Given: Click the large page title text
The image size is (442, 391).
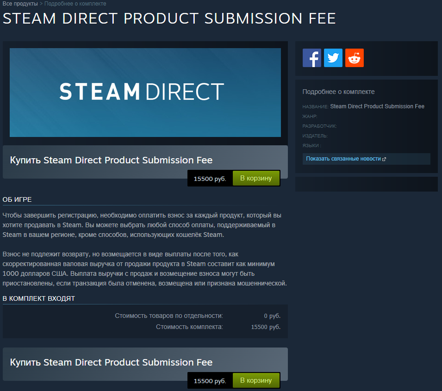Looking at the screenshot, I should (169, 19).
